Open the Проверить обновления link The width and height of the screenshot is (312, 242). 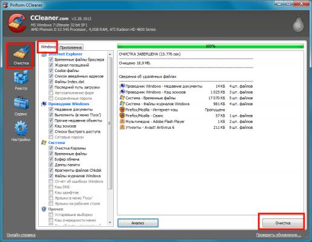coord(278,235)
